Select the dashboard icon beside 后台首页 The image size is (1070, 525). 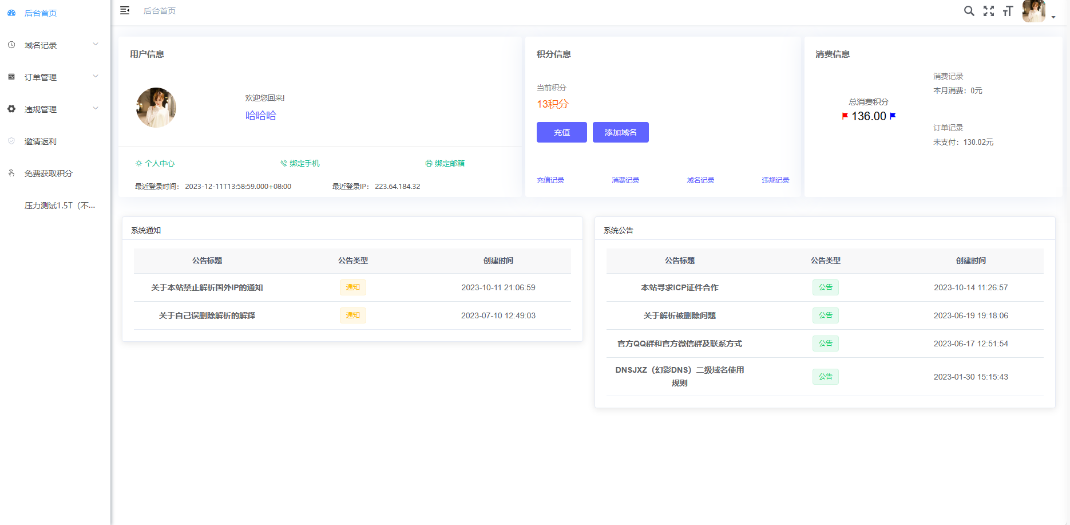pos(11,12)
